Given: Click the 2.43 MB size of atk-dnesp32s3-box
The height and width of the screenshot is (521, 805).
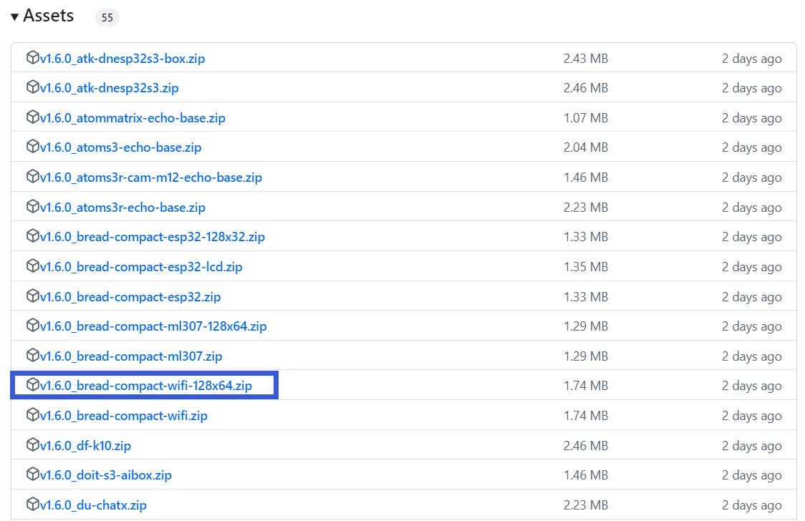Looking at the screenshot, I should click(586, 59).
